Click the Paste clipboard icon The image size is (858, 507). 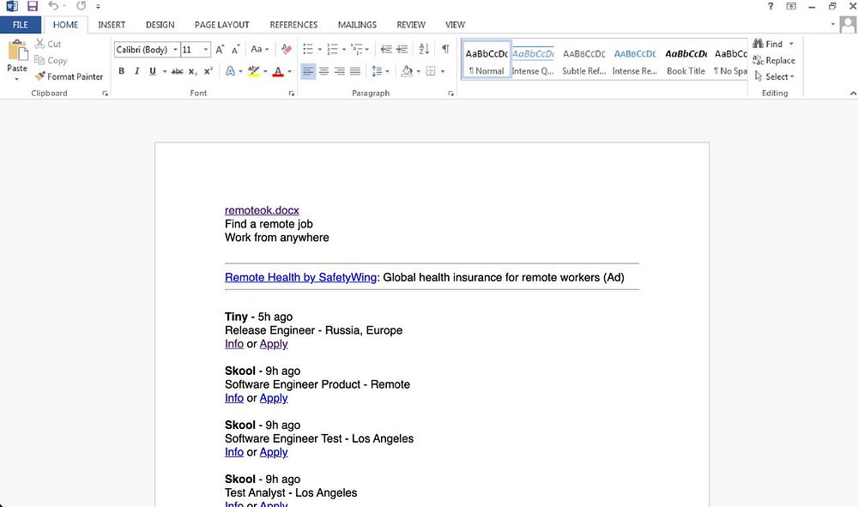17,51
